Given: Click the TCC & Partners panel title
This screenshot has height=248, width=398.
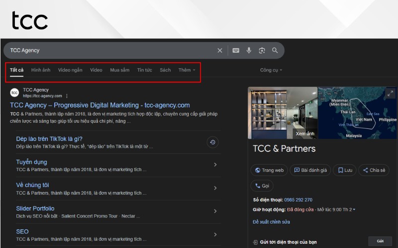Looking at the screenshot, I should pyautogui.click(x=284, y=148).
